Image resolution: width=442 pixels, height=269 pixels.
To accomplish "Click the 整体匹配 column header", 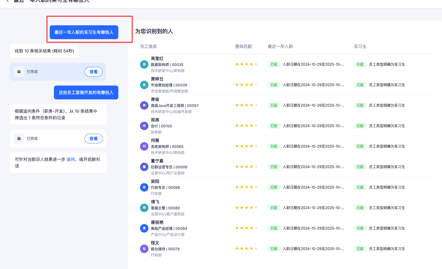I will [x=243, y=46].
